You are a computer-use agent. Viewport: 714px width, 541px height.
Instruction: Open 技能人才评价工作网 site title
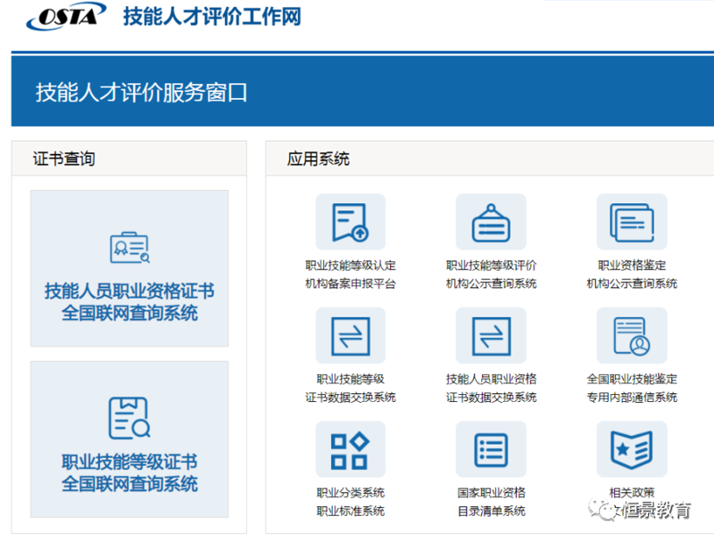(x=212, y=17)
